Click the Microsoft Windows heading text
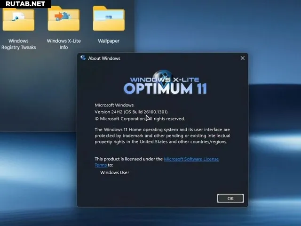 (114, 105)
